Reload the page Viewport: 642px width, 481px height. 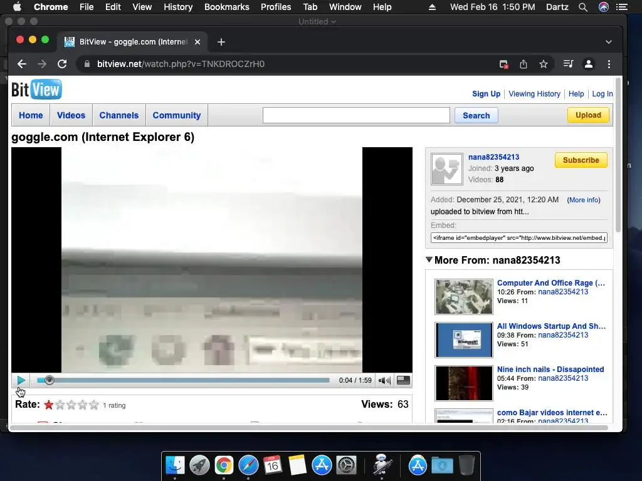pyautogui.click(x=62, y=64)
